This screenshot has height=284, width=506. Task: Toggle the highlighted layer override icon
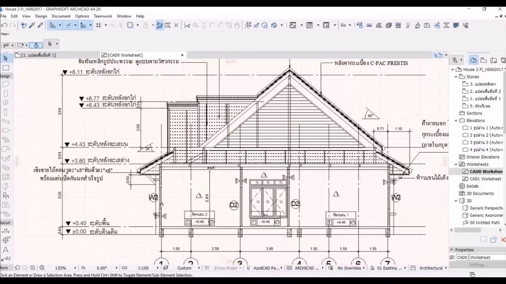[x=160, y=25]
